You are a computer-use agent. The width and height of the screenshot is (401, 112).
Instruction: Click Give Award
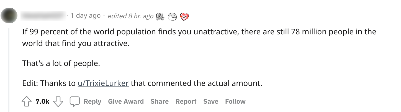click(126, 102)
